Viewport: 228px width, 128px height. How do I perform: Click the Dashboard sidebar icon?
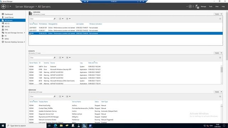coord(3,14)
